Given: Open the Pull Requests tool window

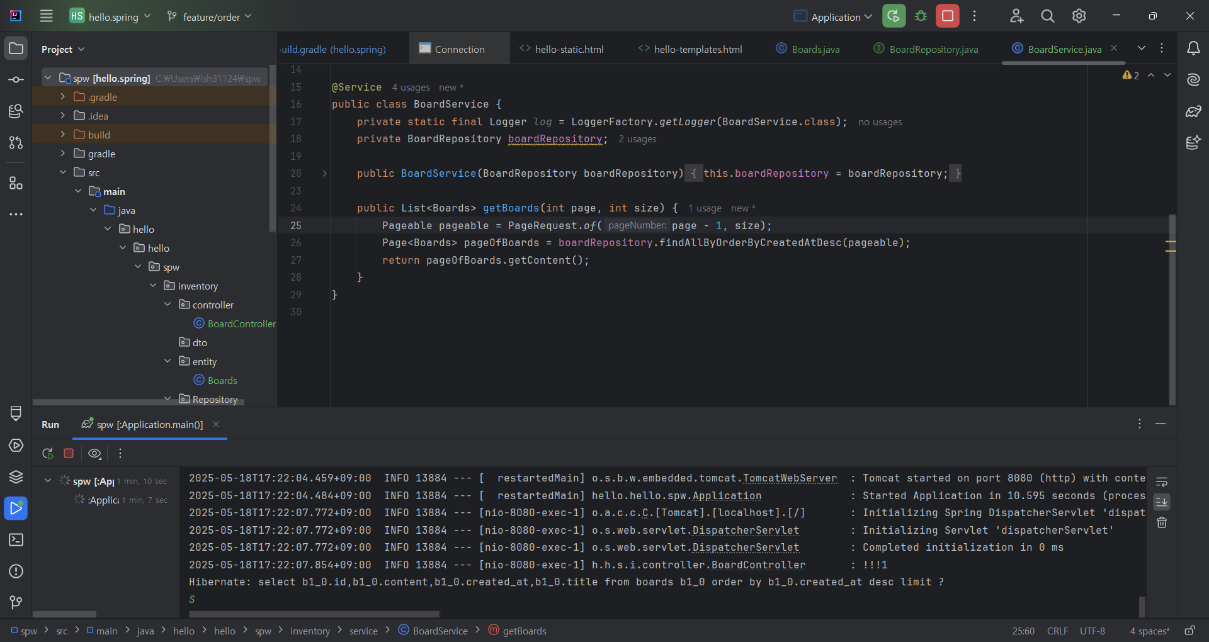Looking at the screenshot, I should (16, 143).
